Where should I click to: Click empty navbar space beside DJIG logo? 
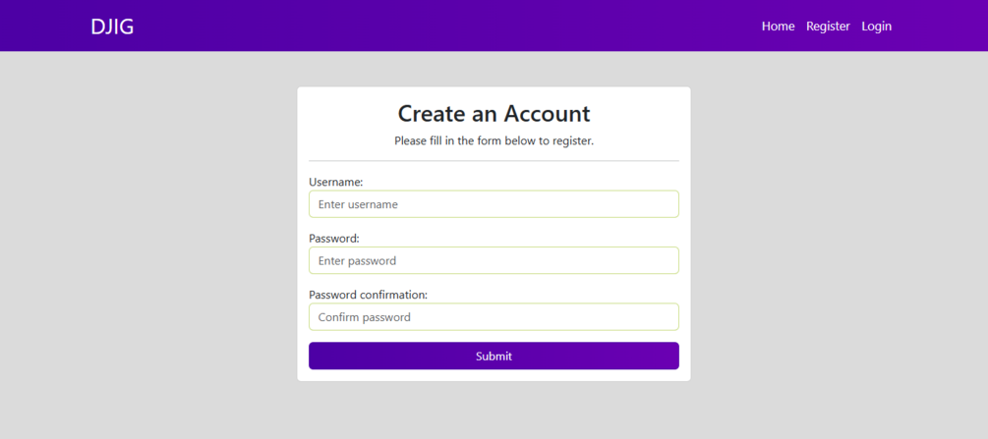[393, 27]
